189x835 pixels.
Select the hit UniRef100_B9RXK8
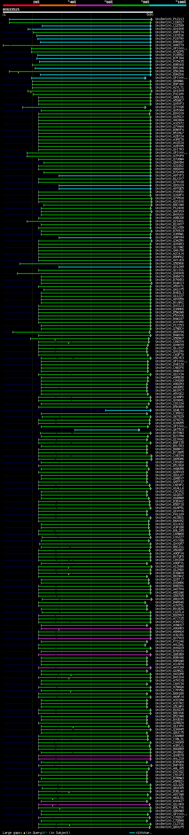[x=170, y=65]
